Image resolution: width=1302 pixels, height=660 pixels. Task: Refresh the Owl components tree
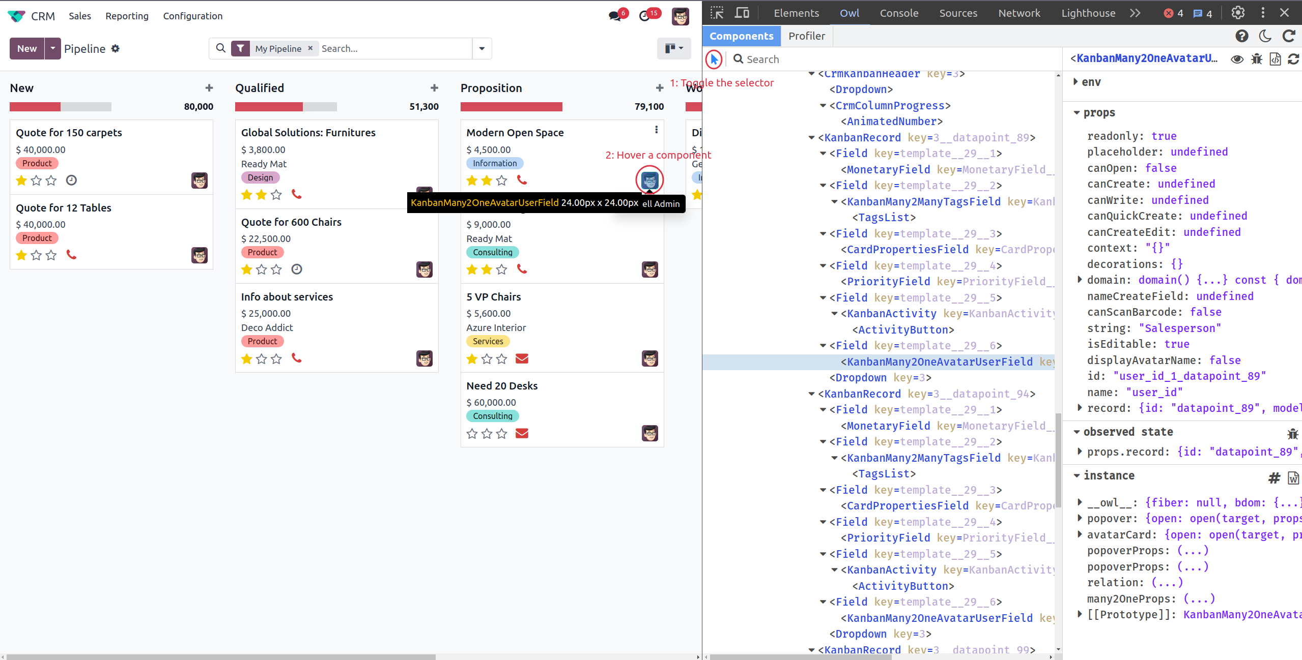[1289, 36]
